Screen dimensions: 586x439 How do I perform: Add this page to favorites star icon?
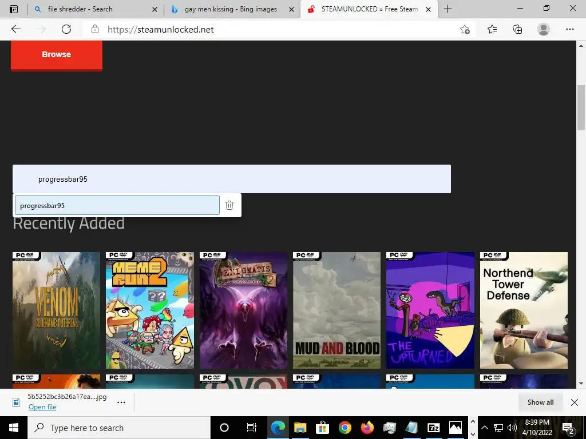pyautogui.click(x=465, y=29)
